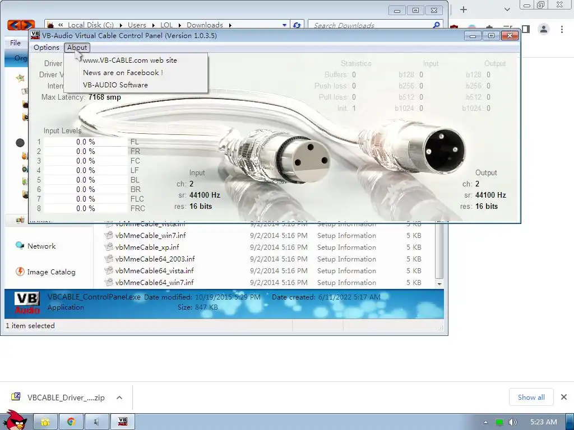574x430 pixels.
Task: Navigate to Local Disk (C:) in address bar
Action: pyautogui.click(x=91, y=25)
